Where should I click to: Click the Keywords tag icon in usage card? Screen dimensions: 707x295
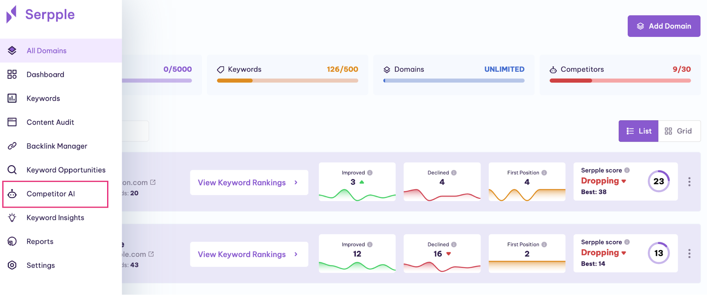pyautogui.click(x=221, y=70)
